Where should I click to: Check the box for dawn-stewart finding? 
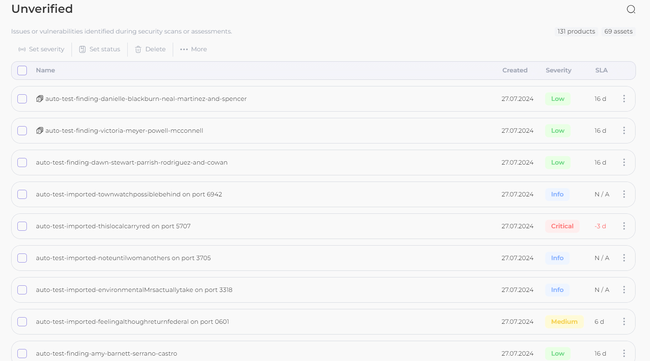(x=22, y=163)
